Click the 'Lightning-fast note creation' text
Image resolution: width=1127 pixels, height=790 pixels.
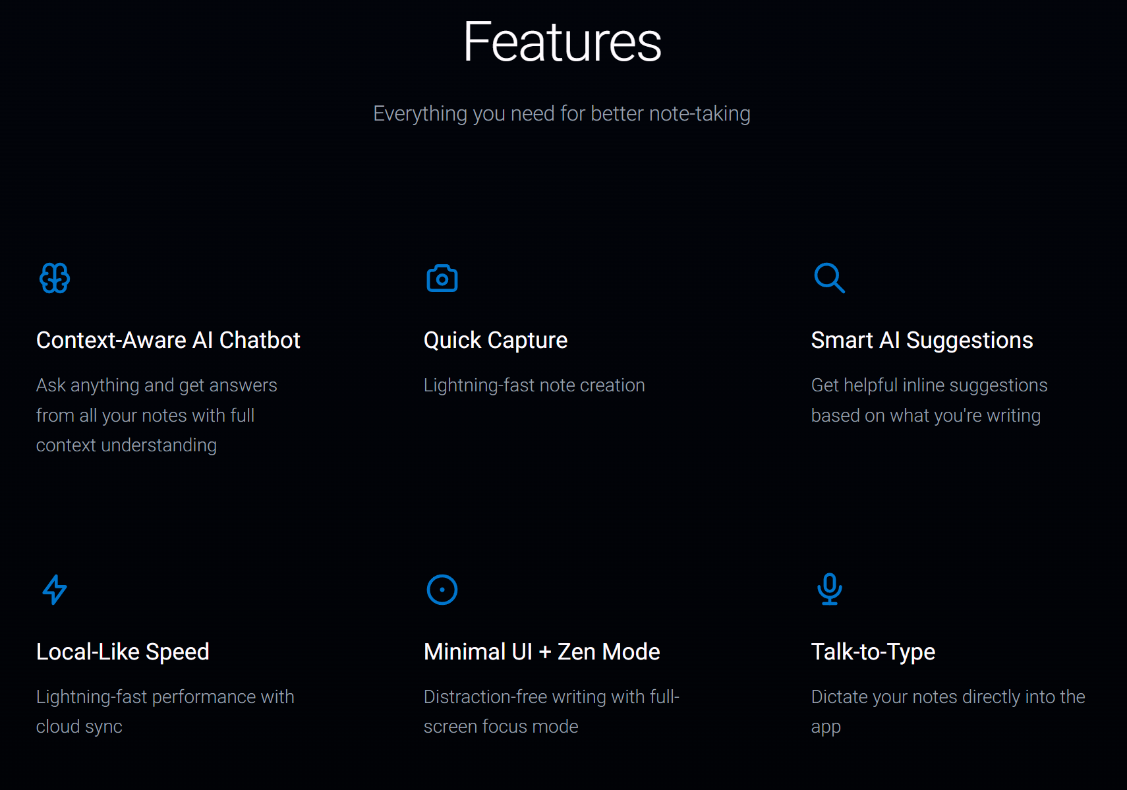pyautogui.click(x=535, y=385)
